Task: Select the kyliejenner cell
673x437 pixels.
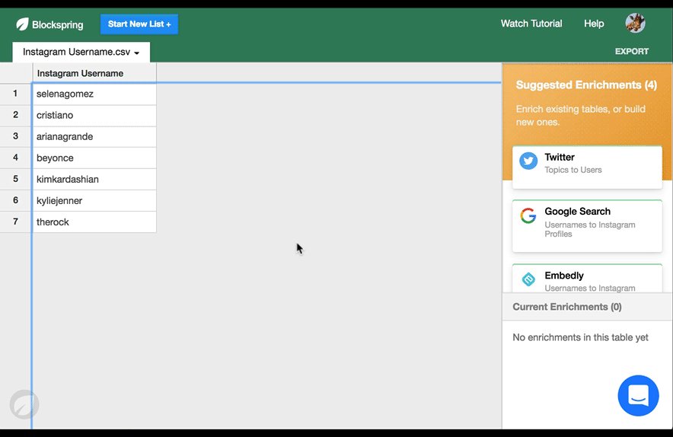Action: pyautogui.click(x=94, y=200)
